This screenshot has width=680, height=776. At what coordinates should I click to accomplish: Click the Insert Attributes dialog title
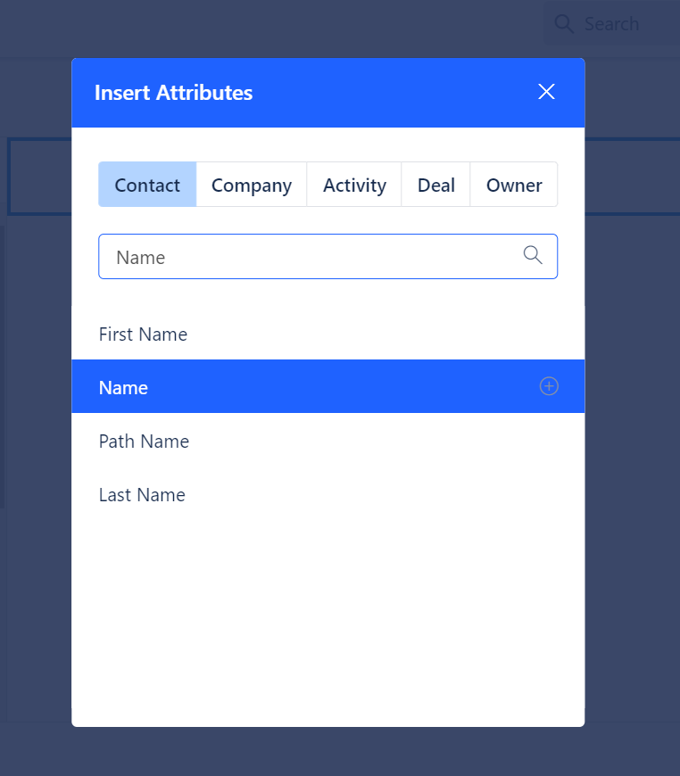[x=173, y=92]
